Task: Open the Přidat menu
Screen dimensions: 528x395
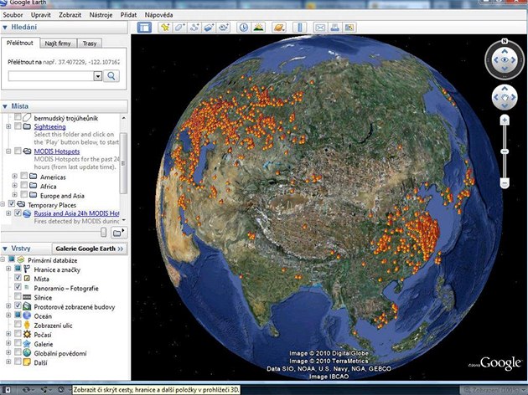Action: tap(128, 15)
